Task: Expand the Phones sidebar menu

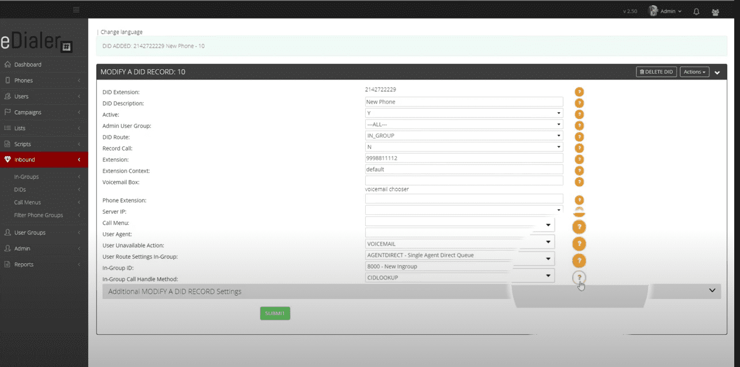Action: click(44, 80)
